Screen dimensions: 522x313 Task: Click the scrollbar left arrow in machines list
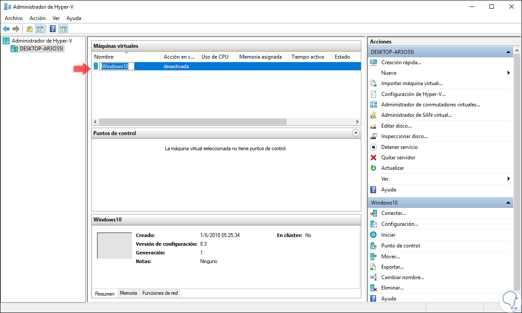click(x=96, y=122)
